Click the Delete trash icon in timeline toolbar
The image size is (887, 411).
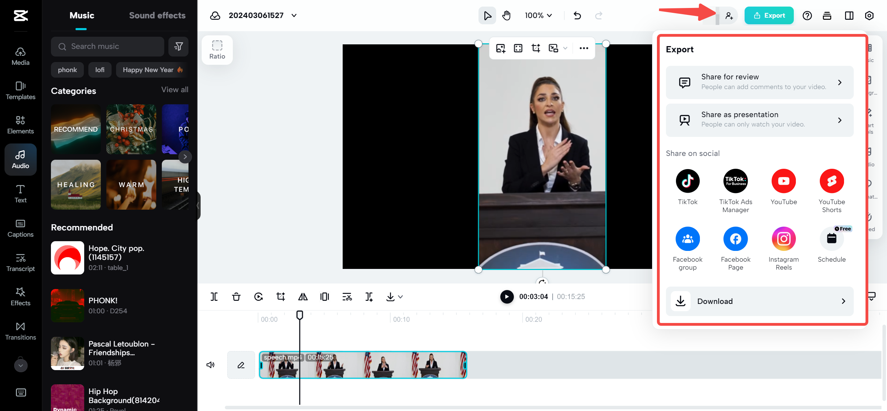tap(236, 297)
